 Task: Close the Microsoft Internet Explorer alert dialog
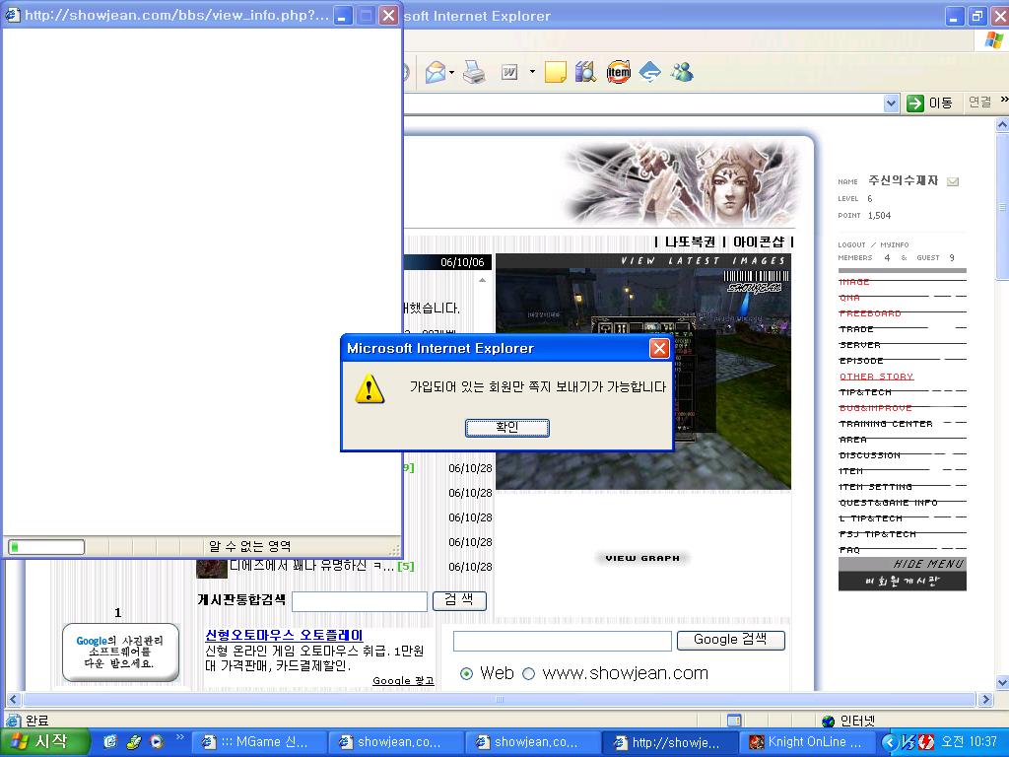pyautogui.click(x=659, y=348)
